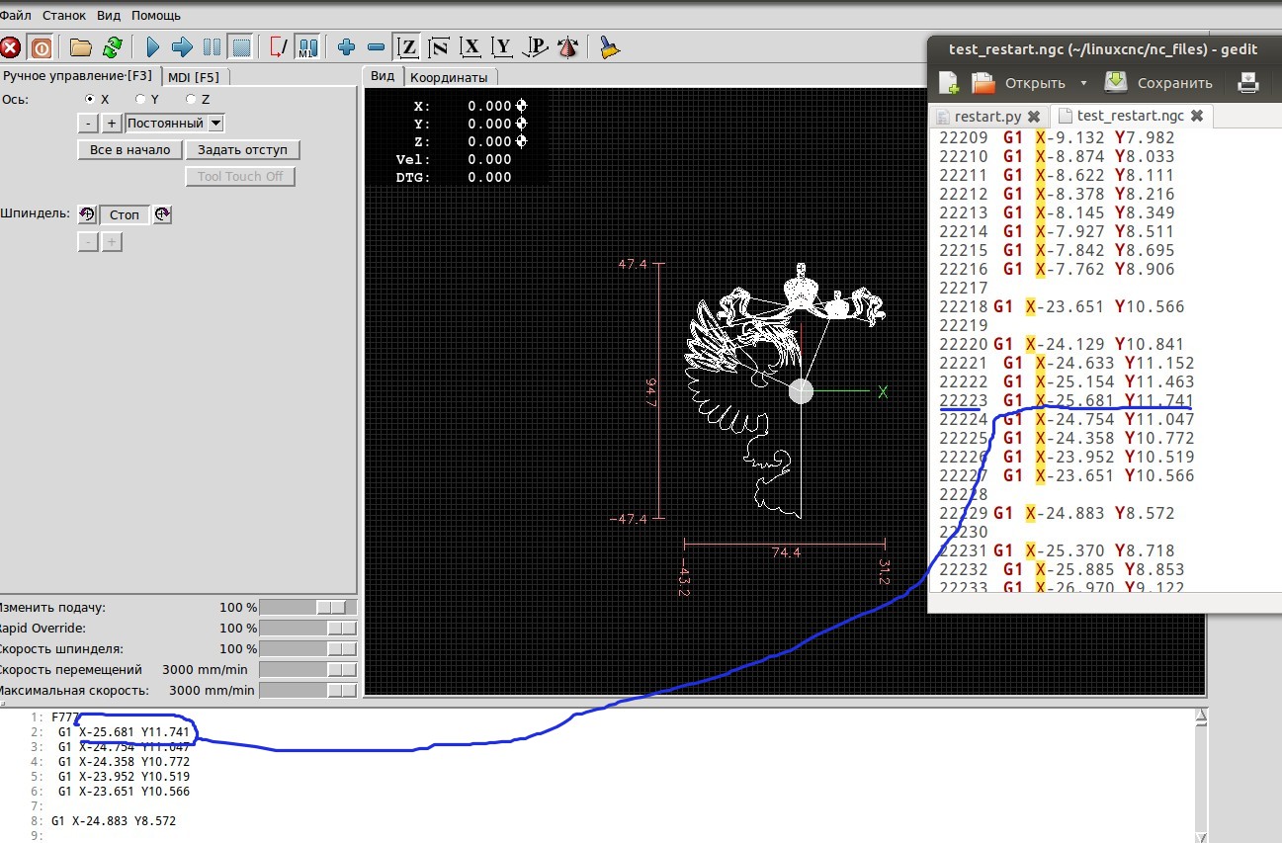Open the Станок menu
The width and height of the screenshot is (1282, 843).
(64, 16)
